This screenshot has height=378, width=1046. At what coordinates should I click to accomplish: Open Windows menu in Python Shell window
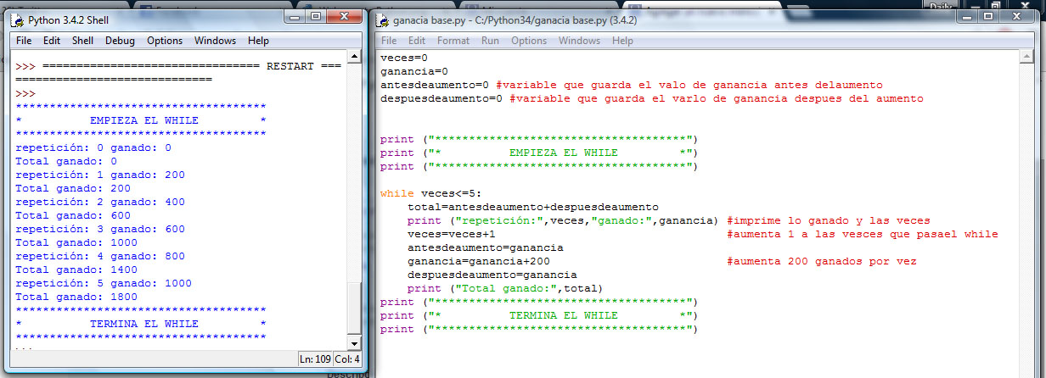click(215, 41)
